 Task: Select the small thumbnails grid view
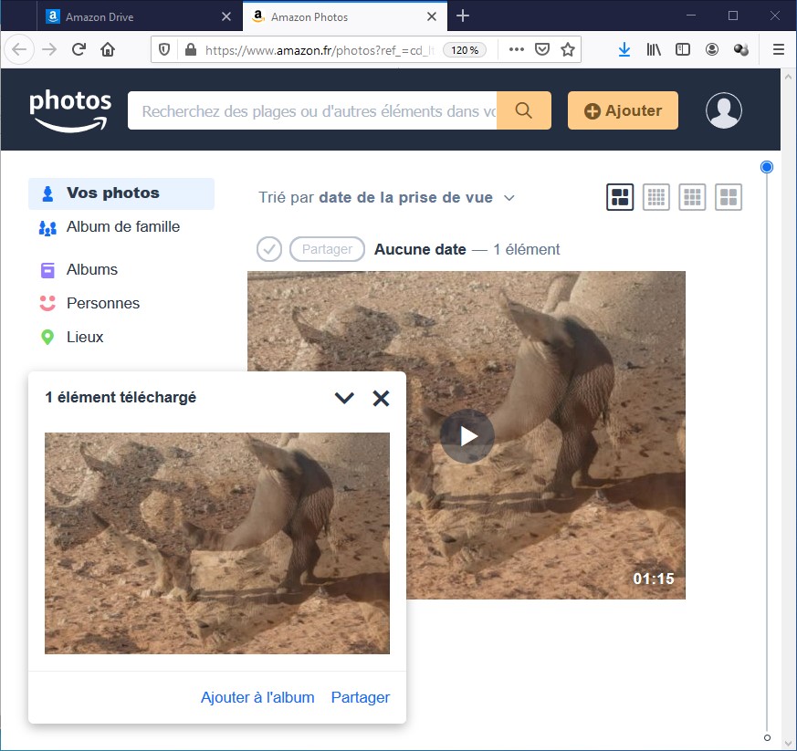coord(656,197)
